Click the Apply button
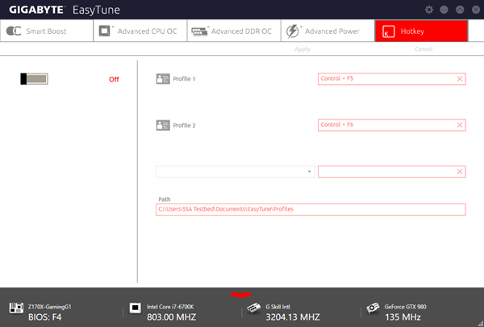The image size is (484, 327). 302,49
